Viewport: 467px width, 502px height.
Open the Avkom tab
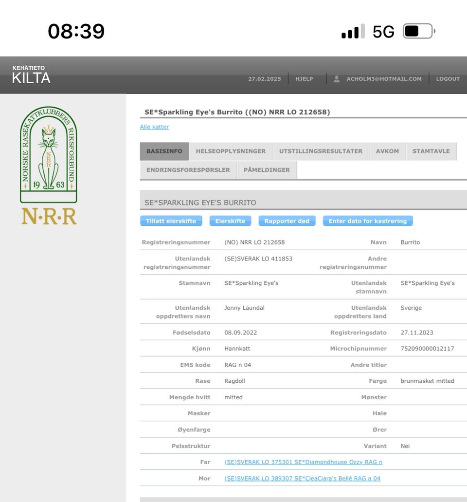click(387, 151)
